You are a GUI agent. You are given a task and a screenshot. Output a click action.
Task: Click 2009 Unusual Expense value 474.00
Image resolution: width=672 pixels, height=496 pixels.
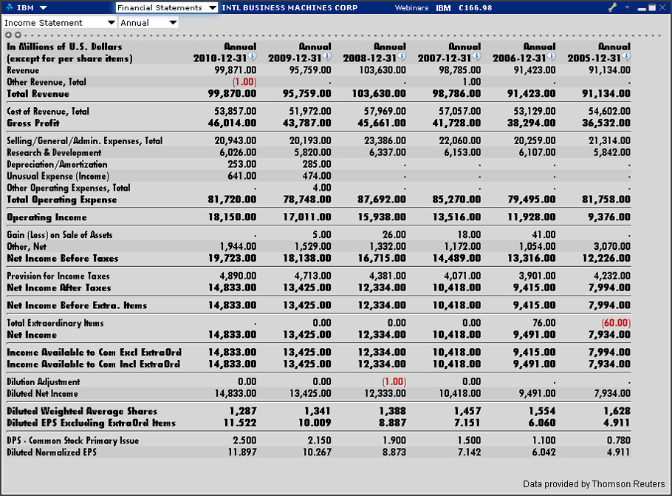point(316,177)
